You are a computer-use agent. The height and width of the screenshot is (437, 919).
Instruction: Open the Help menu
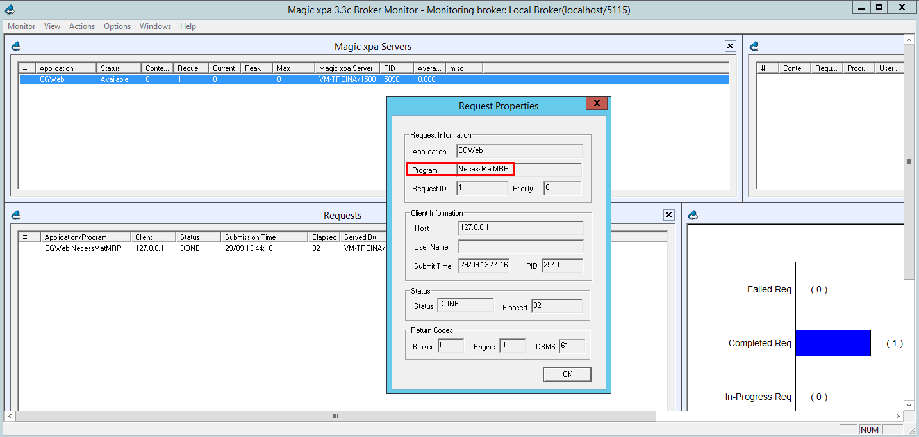tap(188, 26)
